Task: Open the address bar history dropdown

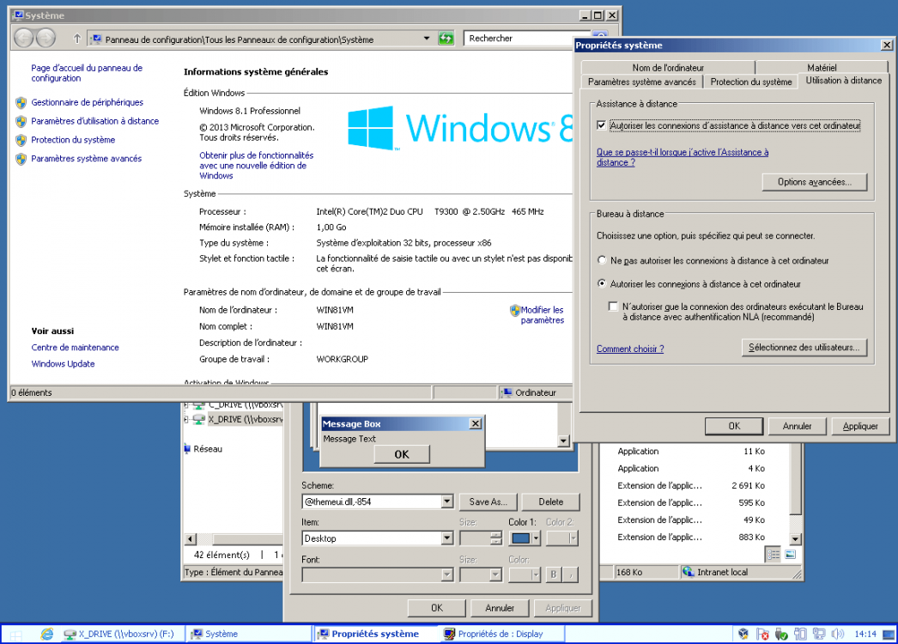Action: click(427, 39)
